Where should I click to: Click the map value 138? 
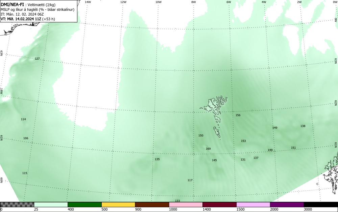(x=303, y=126)
